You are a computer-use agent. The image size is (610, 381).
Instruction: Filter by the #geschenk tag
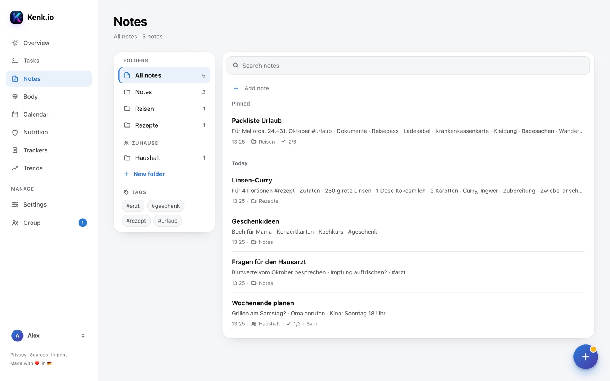165,206
